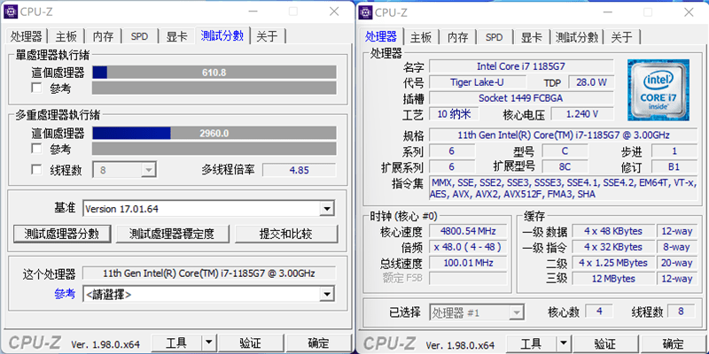The image size is (709, 354).
Task: Click 这个处理器 field showing i7-1185G7 @ 3.00GHz
Action: click(x=209, y=273)
